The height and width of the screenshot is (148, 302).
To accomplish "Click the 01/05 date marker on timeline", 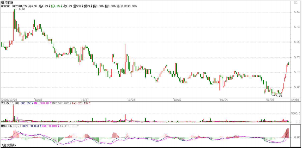I will coord(270,100).
